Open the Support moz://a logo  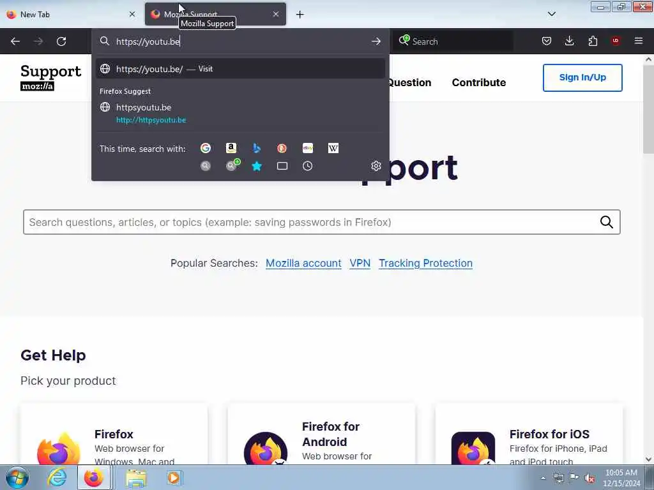(x=50, y=77)
